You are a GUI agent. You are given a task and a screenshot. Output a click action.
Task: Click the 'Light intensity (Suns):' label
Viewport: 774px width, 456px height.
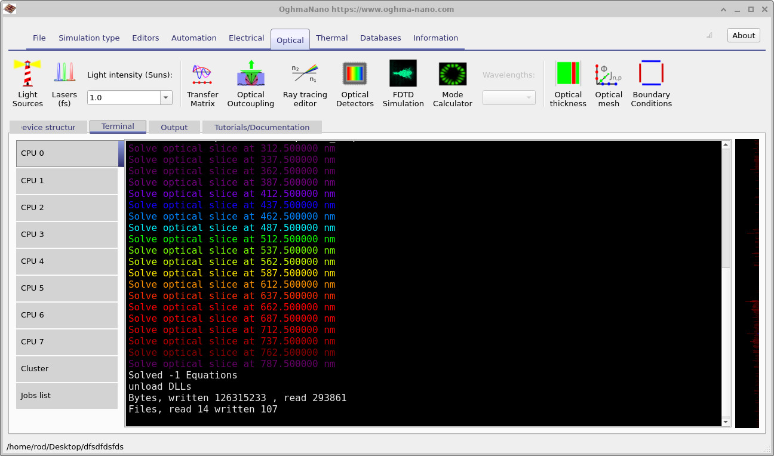coord(130,75)
